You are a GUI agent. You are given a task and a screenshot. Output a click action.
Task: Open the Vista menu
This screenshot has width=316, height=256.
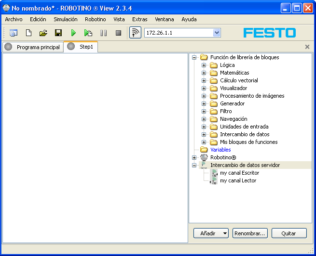[119, 19]
